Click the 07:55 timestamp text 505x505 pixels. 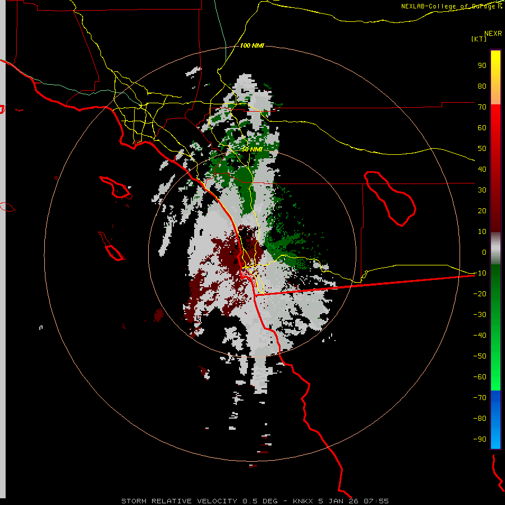point(376,501)
